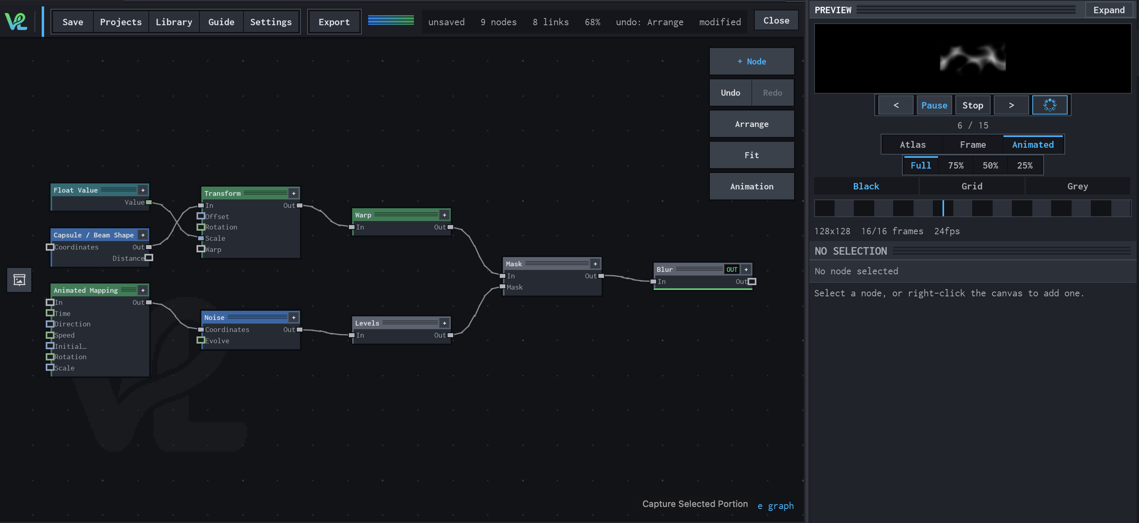This screenshot has width=1139, height=523.
Task: Click Transform Offset input port
Action: coord(201,216)
